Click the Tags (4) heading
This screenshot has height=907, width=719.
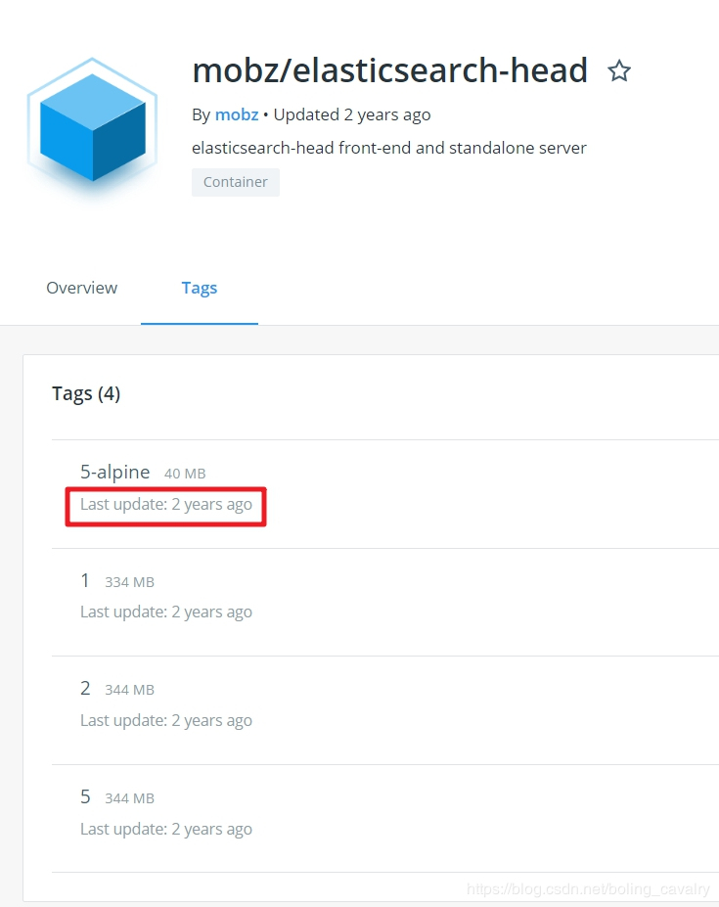click(86, 393)
